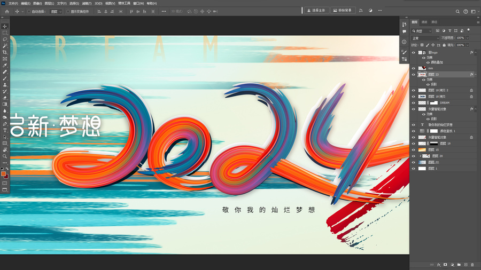
Task: Open the 窗口(W) menu
Action: pyautogui.click(x=138, y=3)
